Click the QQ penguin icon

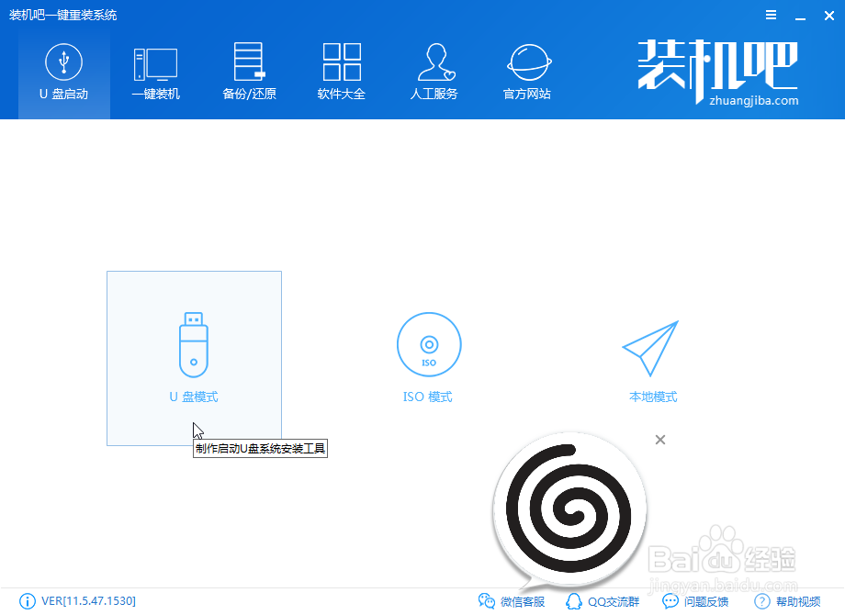click(574, 601)
